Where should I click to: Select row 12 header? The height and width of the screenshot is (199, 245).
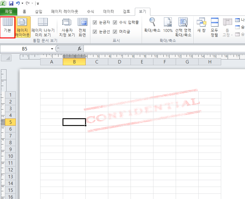[x=10, y=170]
